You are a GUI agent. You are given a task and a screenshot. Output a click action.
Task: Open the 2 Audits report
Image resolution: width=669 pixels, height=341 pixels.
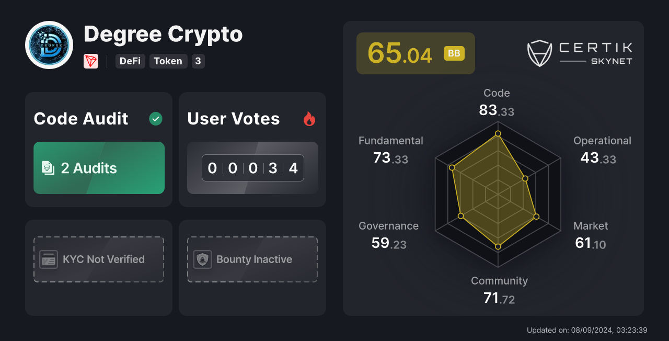99,168
